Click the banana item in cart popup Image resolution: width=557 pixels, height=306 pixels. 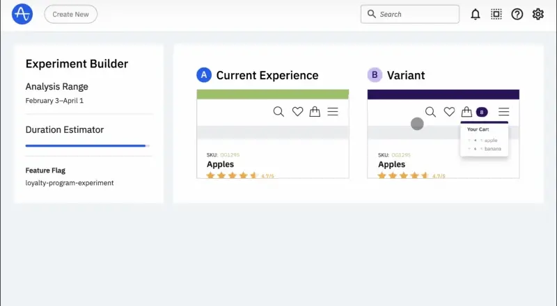493,149
